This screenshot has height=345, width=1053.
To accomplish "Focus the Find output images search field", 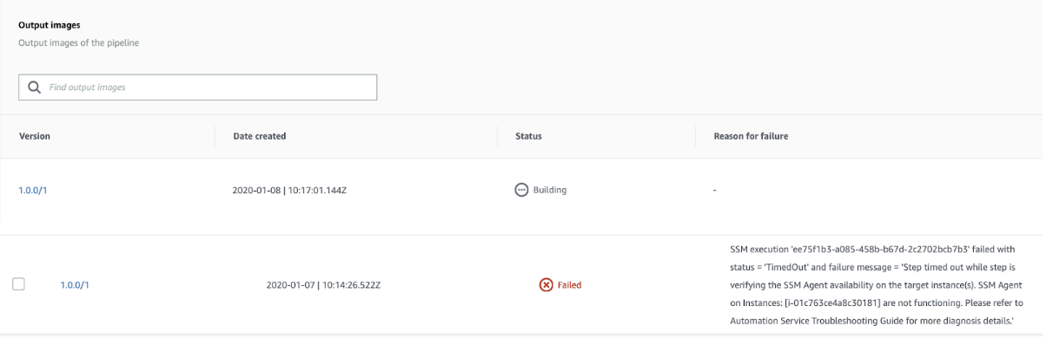I will (198, 88).
